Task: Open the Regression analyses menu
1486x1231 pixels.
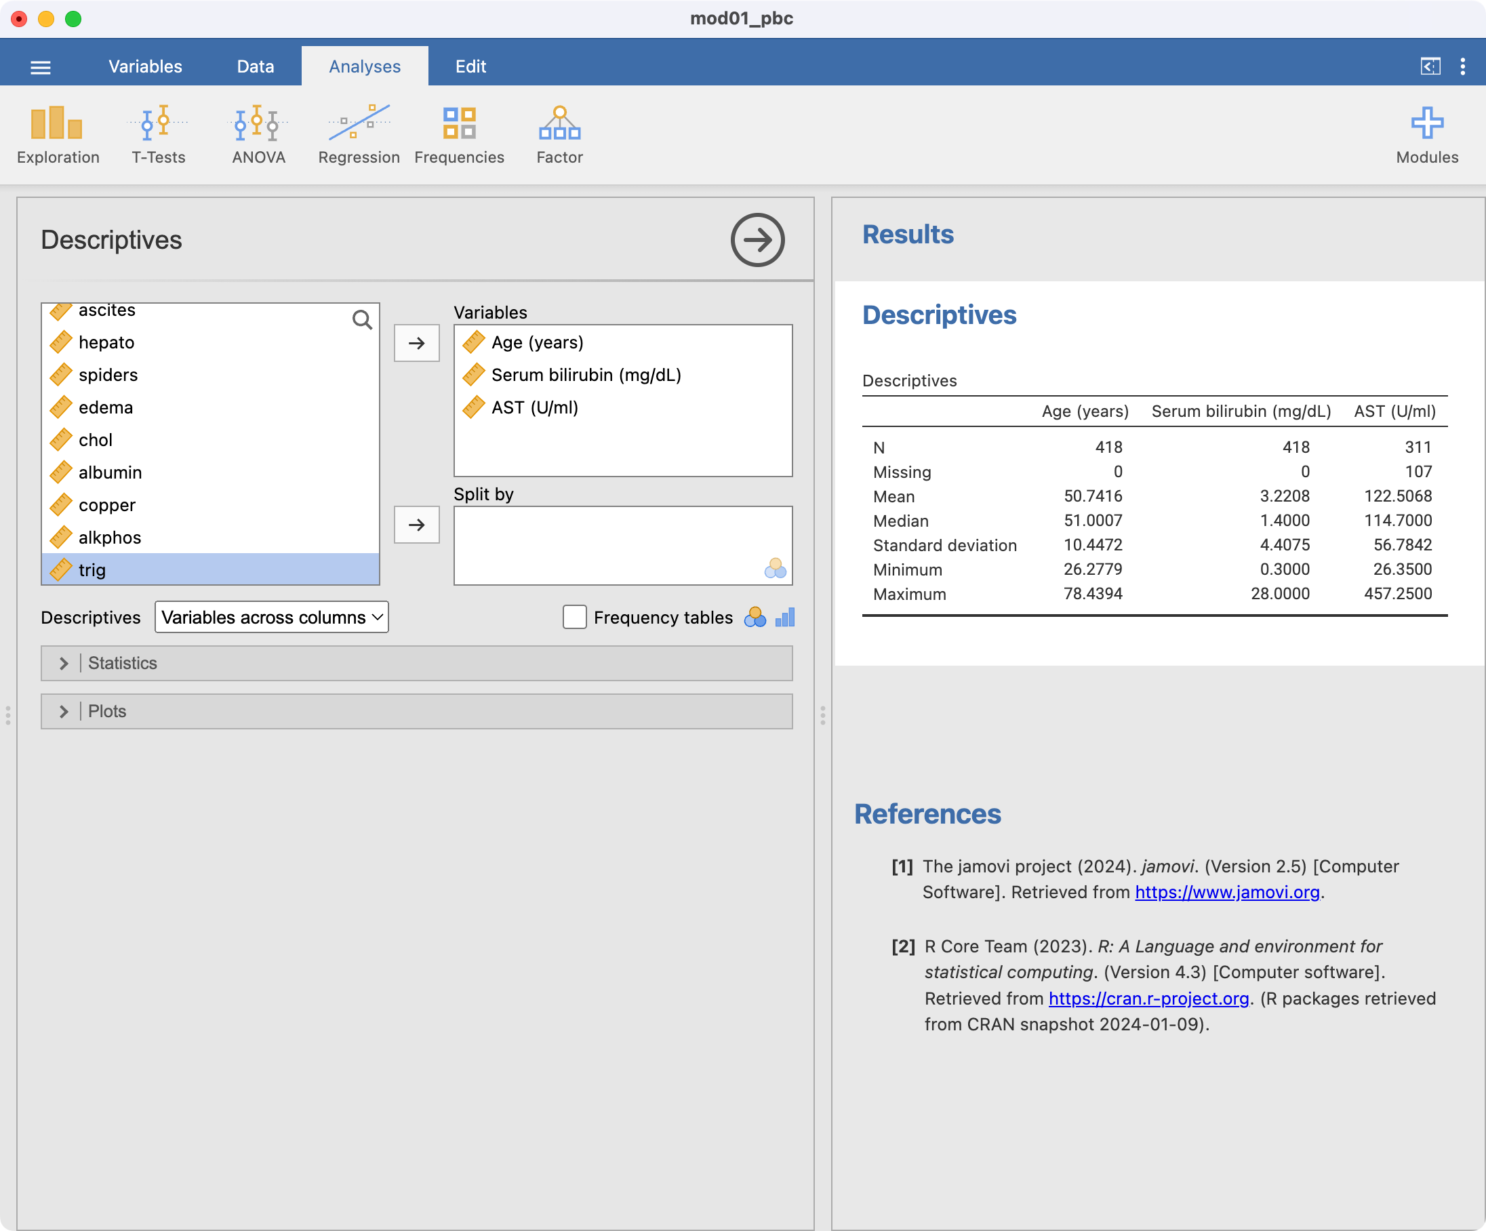Action: click(359, 136)
